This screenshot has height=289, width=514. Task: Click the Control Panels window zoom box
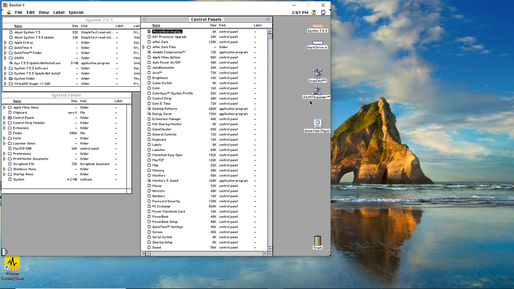click(x=268, y=19)
